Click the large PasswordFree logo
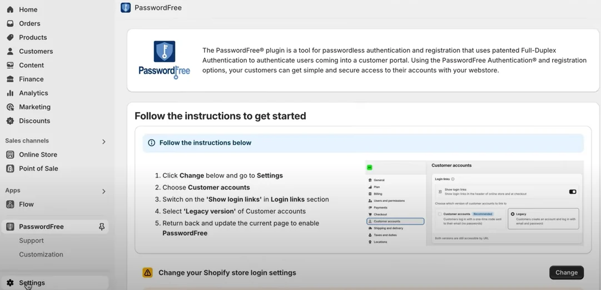The height and width of the screenshot is (290, 601). 165,60
